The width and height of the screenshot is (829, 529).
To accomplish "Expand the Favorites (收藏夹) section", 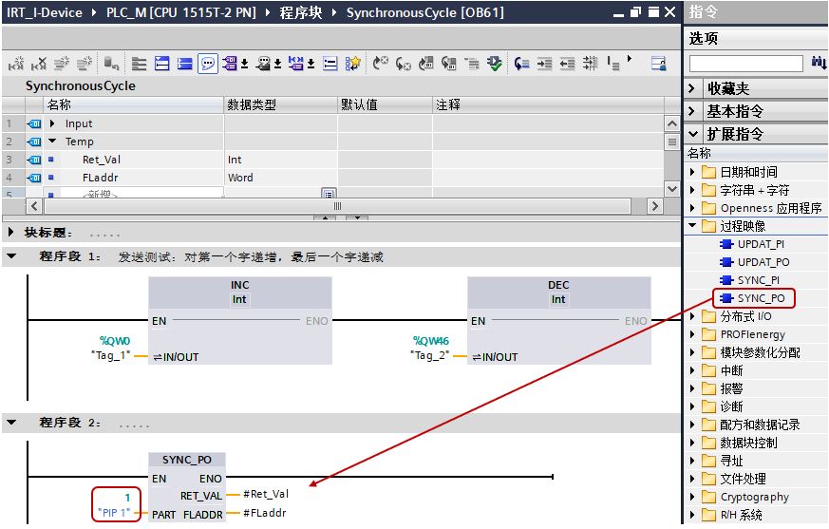I will [x=692, y=88].
